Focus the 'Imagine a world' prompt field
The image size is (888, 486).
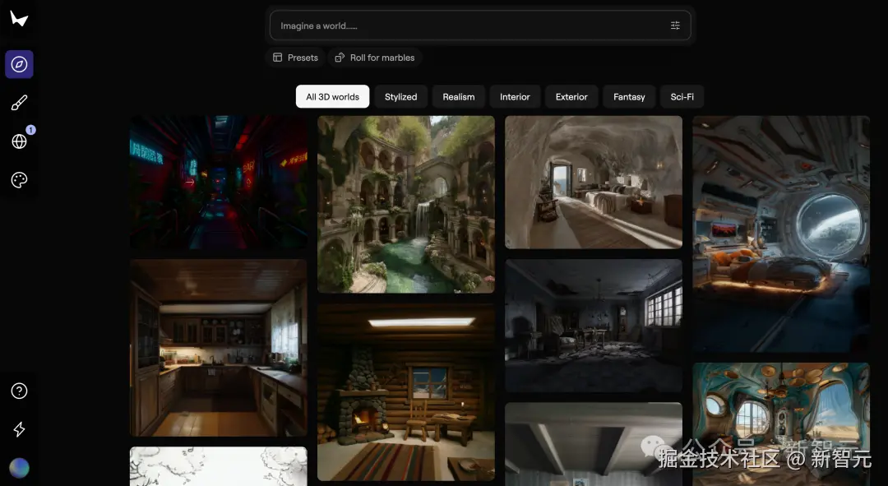tap(480, 25)
